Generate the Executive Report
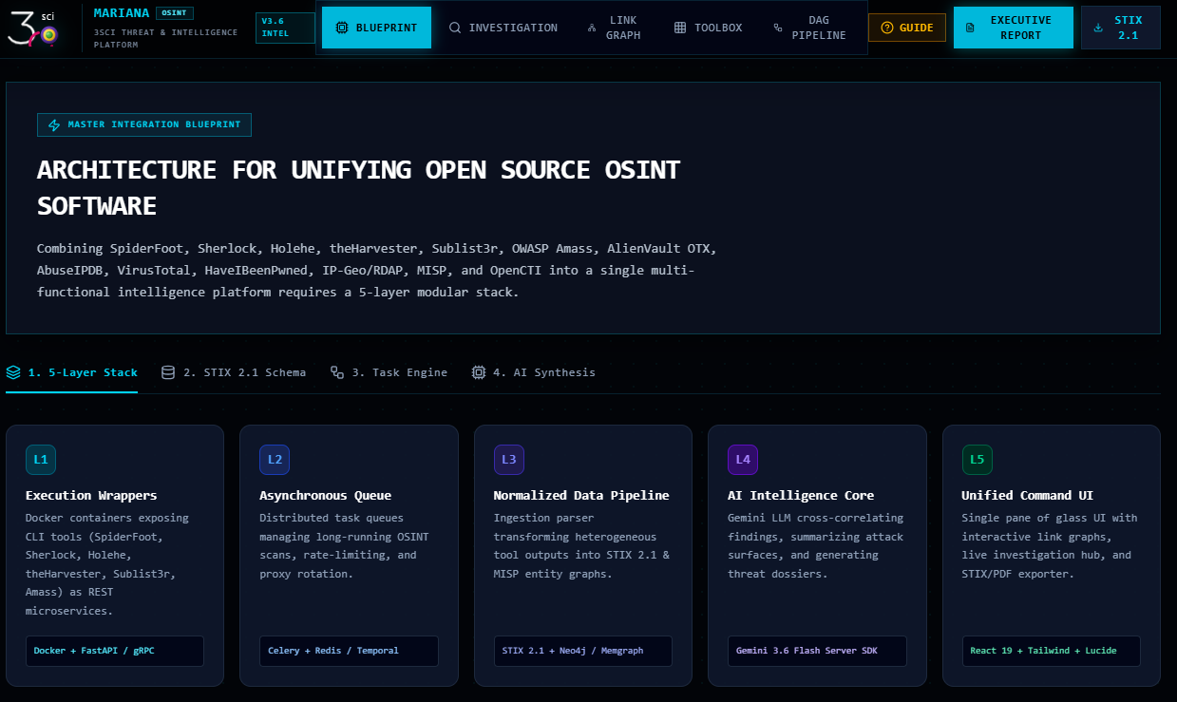This screenshot has height=702, width=1177. pyautogui.click(x=1014, y=28)
